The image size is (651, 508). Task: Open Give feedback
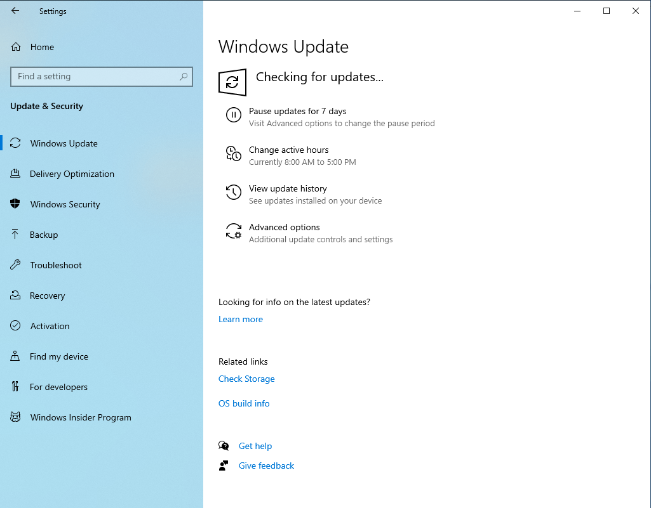pos(266,466)
